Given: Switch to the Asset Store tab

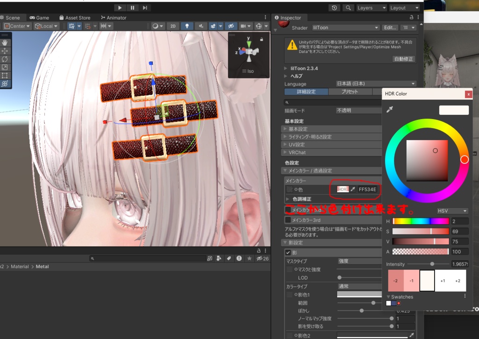Looking at the screenshot, I should click(x=75, y=18).
